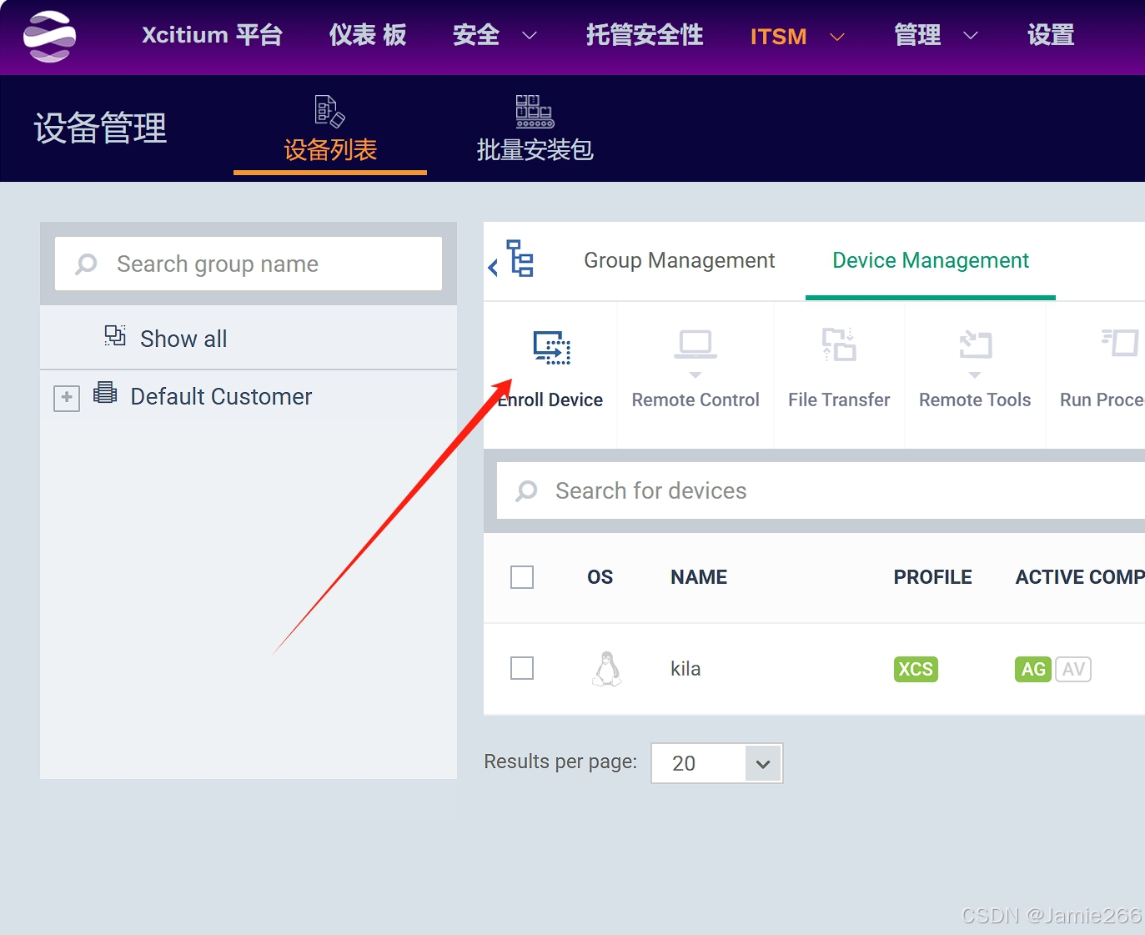Click the 批量安装包 bulk installation package icon
This screenshot has height=935, width=1145.
pyautogui.click(x=533, y=111)
